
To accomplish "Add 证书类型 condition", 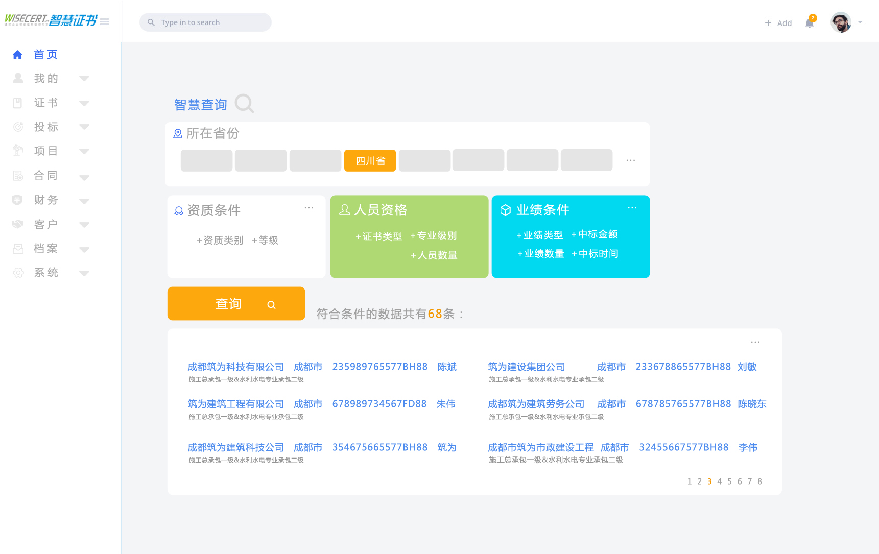I will coord(378,237).
